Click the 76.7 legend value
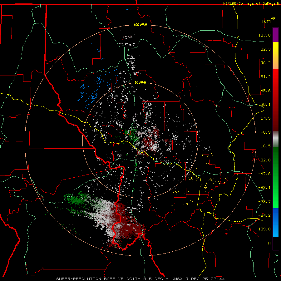 coord(266,63)
